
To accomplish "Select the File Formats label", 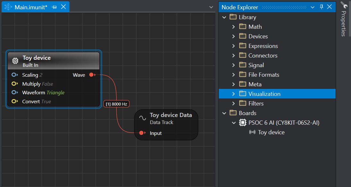I will tap(264, 75).
